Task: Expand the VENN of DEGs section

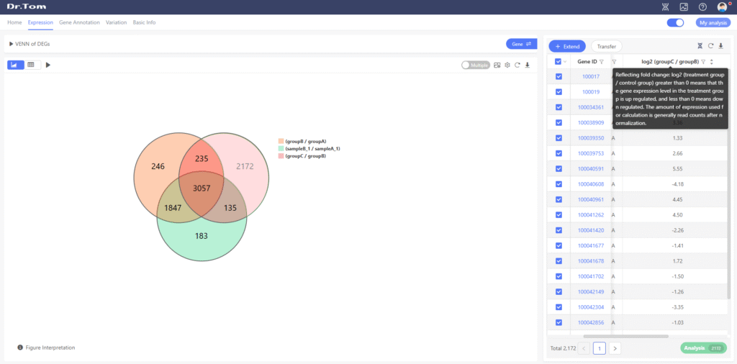Action: pyautogui.click(x=12, y=44)
